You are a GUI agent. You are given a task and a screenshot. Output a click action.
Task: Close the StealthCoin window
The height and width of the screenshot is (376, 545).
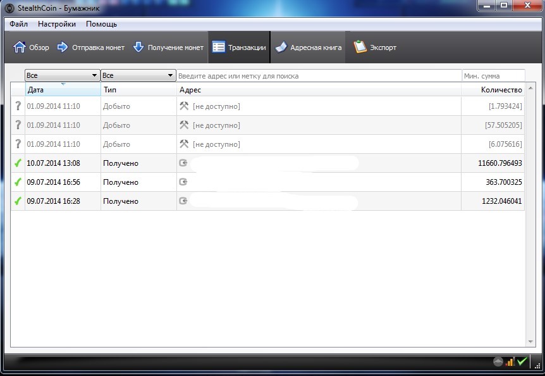tap(527, 6)
